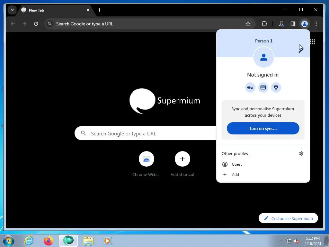Viewport: 329px width, 247px height.
Task: Open the muted volume tray icon
Action: click(x=297, y=241)
